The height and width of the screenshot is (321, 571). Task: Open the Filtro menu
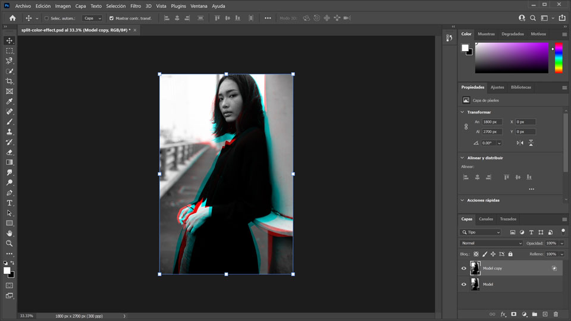(136, 6)
